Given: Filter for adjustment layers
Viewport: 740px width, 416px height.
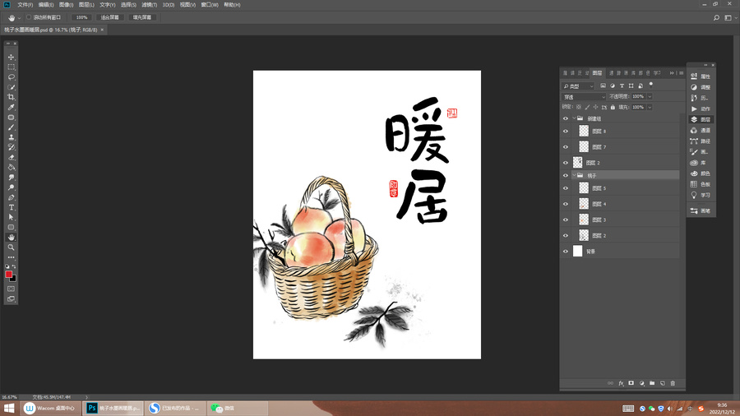Looking at the screenshot, I should pos(612,86).
